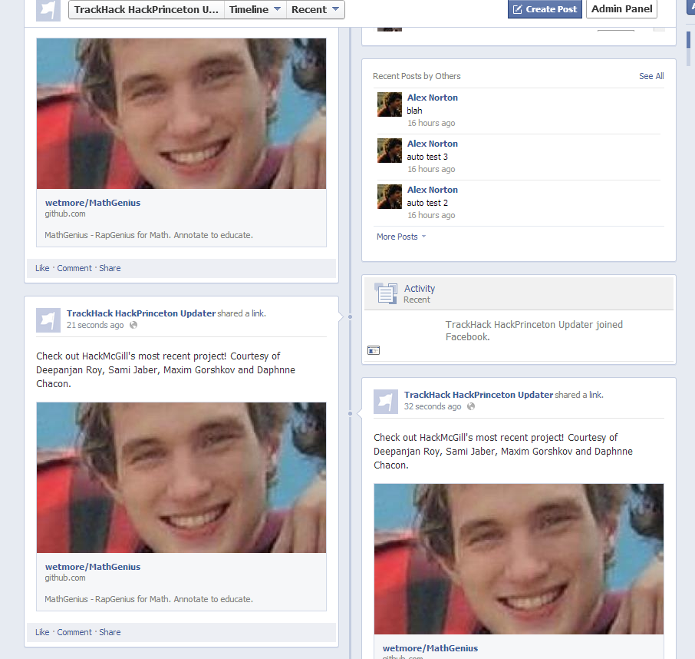Viewport: 695px width, 659px height.
Task: Click the Activity panel icon
Action: click(x=386, y=293)
